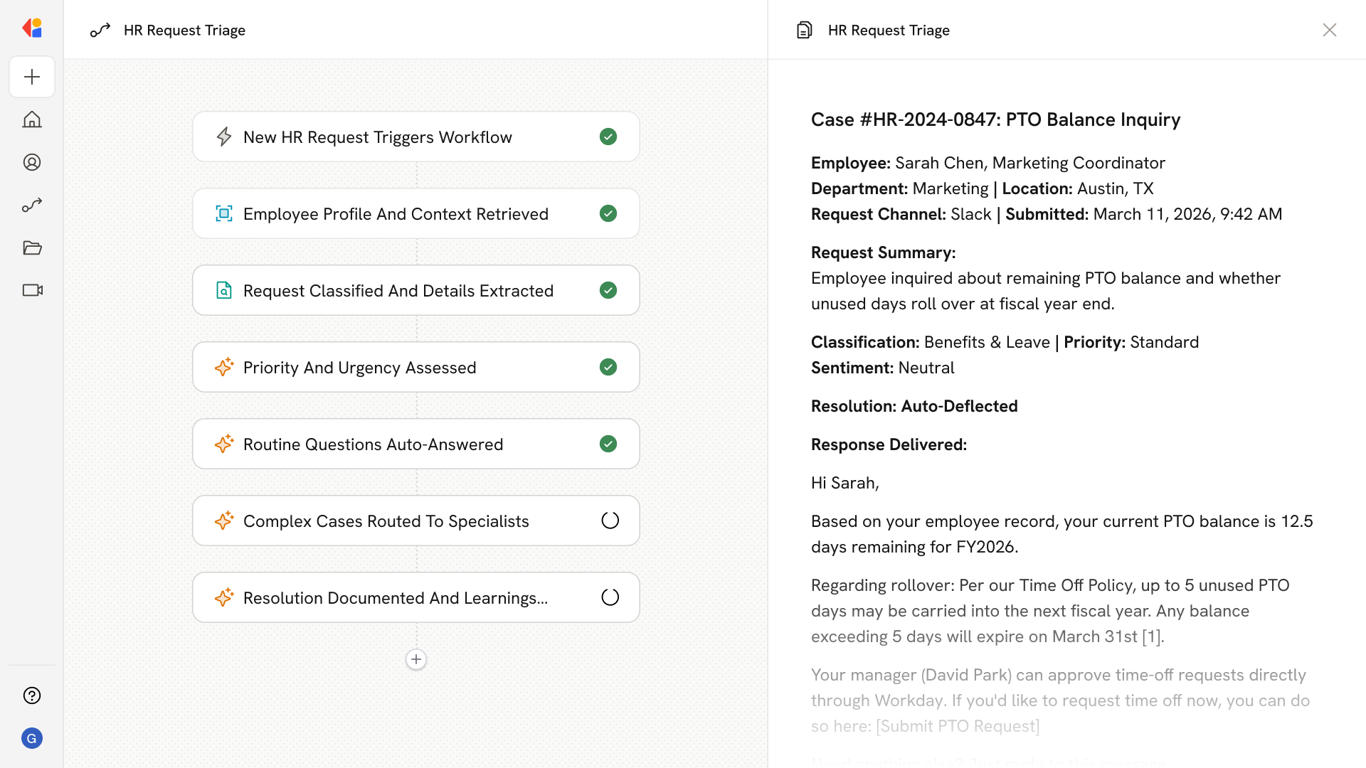Screen dimensions: 1366x768
Task: Open the folder icon in sidebar
Action: 32,247
